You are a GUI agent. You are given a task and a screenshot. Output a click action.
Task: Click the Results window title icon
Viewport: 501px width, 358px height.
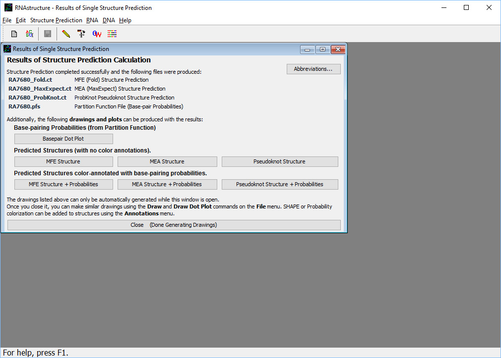pos(7,49)
